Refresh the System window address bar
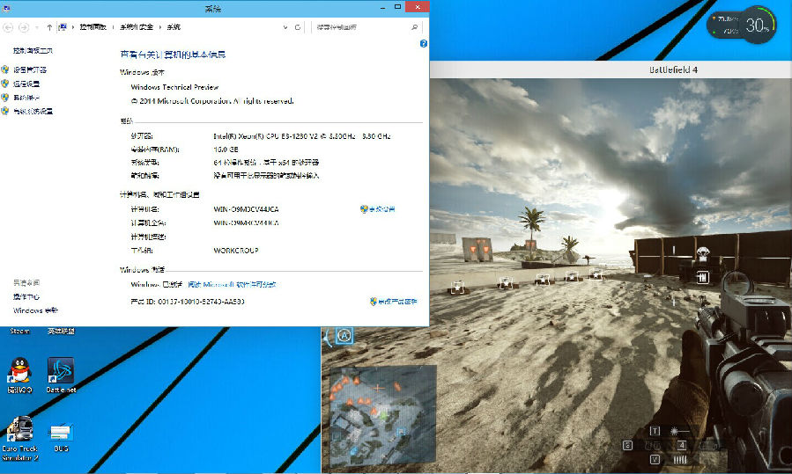The width and height of the screenshot is (792, 474). [298, 27]
